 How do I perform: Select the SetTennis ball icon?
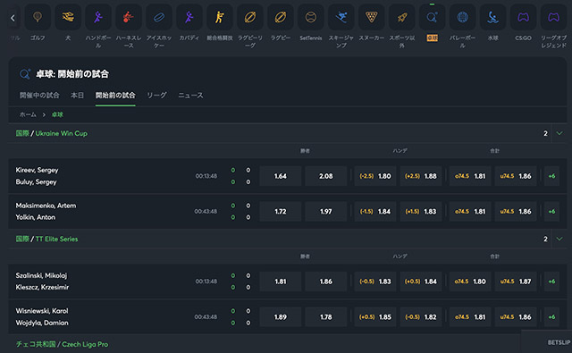click(310, 17)
